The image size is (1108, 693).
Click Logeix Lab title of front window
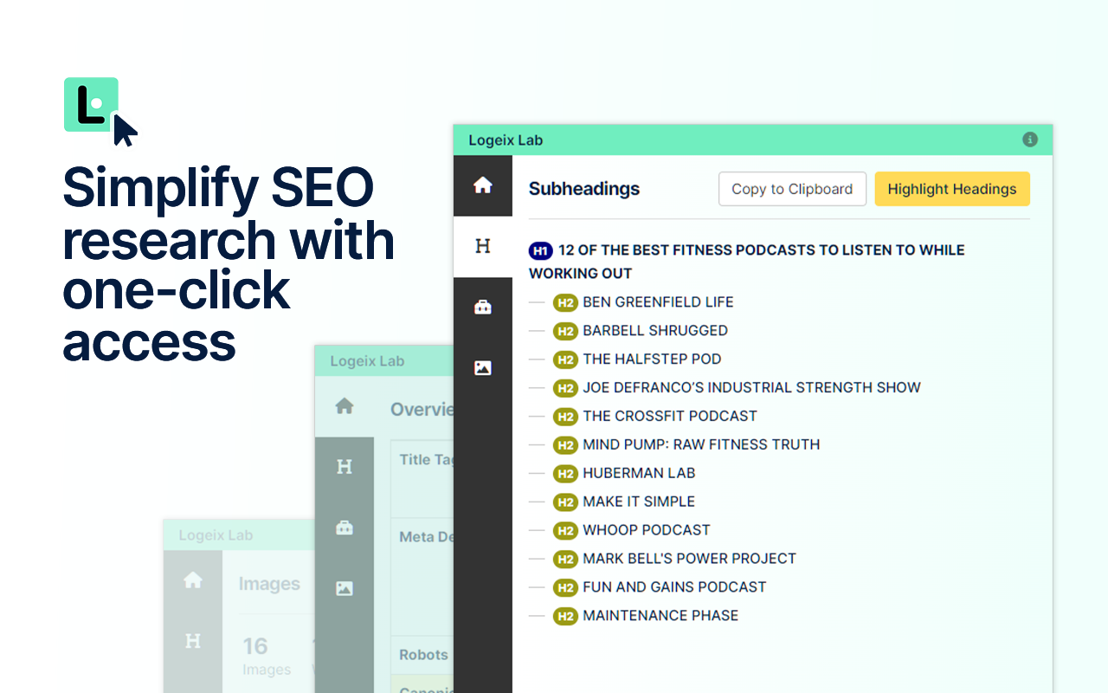[506, 140]
